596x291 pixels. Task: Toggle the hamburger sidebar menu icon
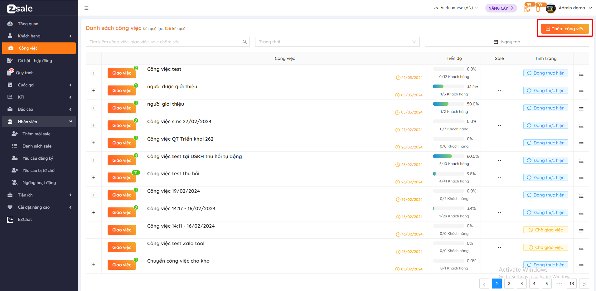coord(86,8)
